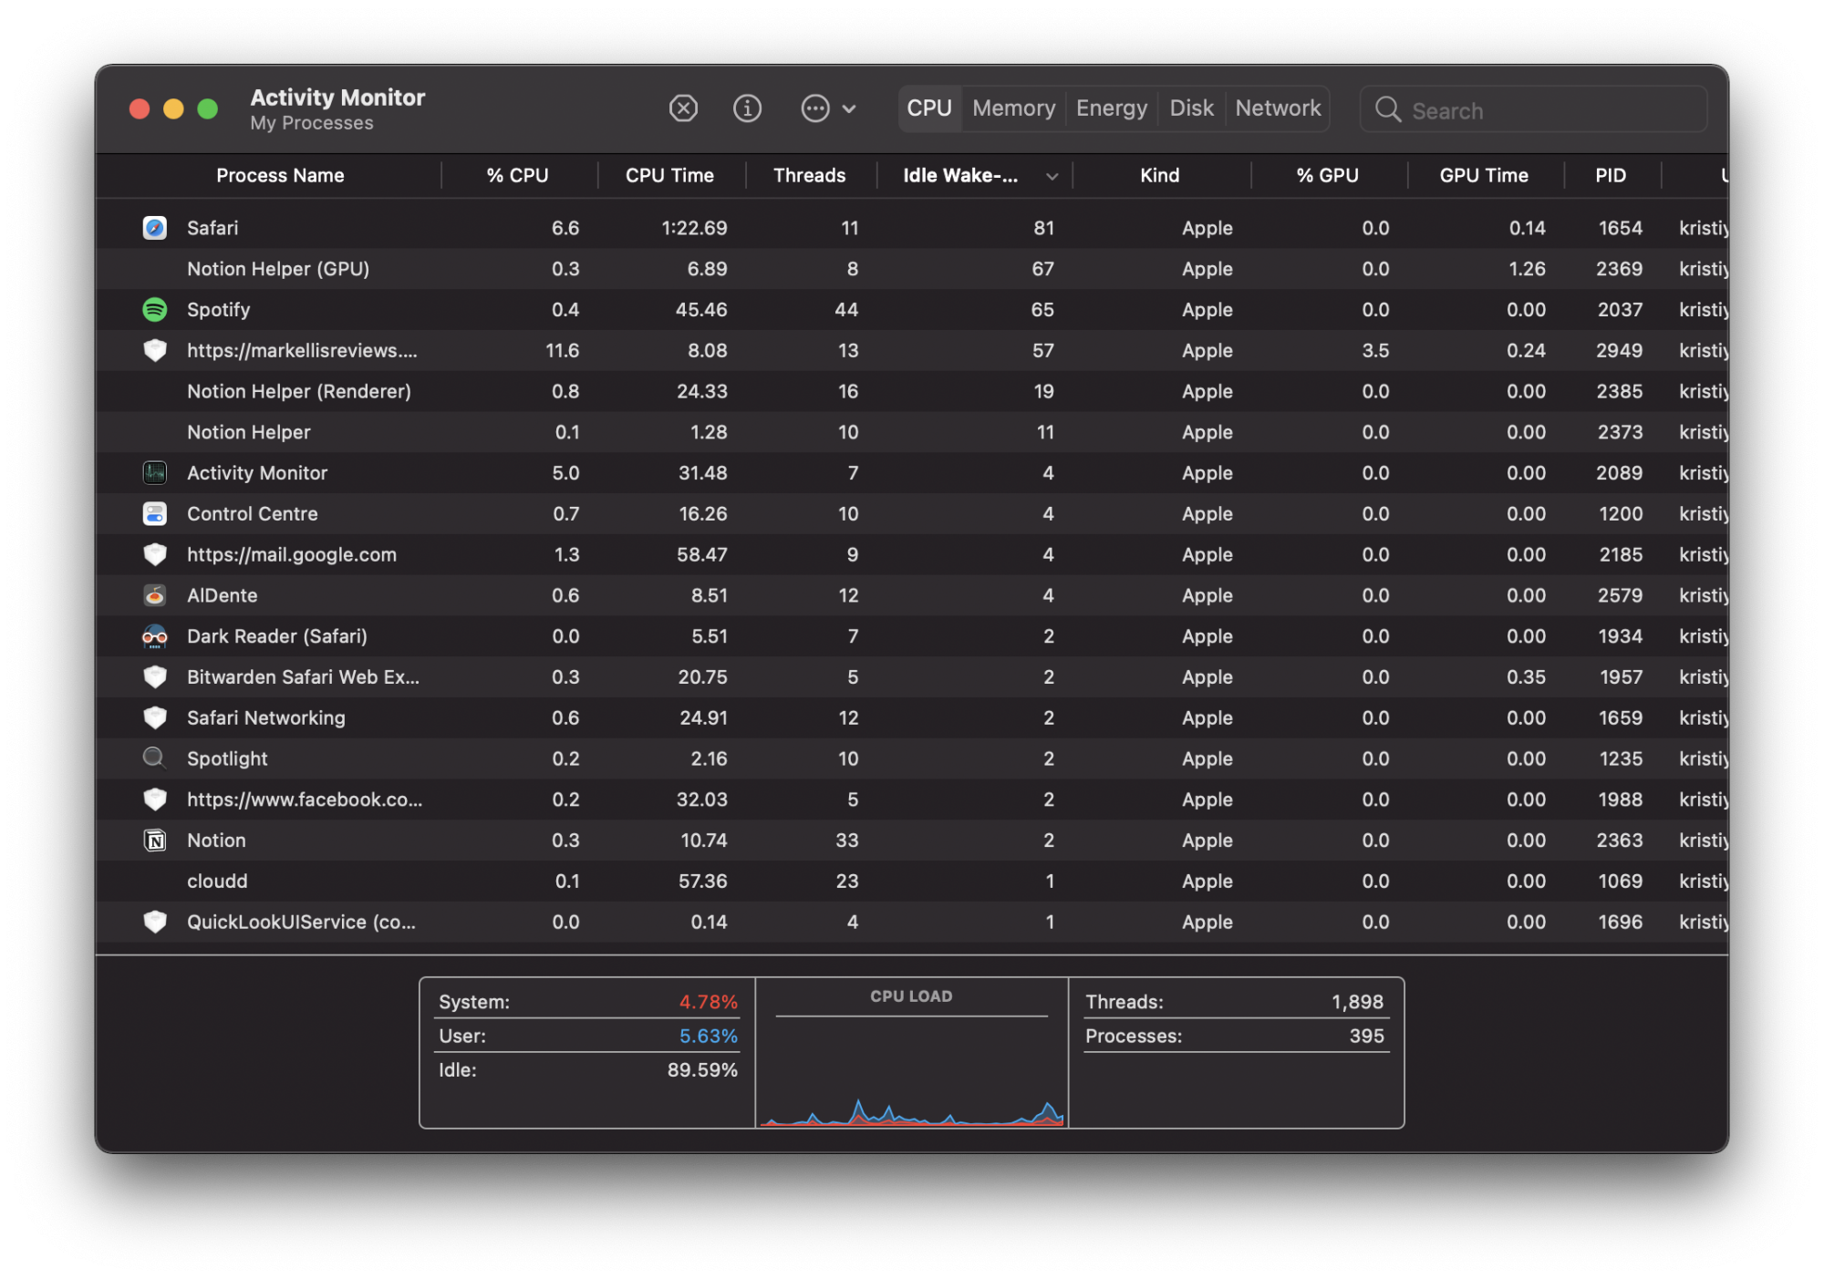The width and height of the screenshot is (1824, 1279).
Task: Switch to the Energy tab
Action: tap(1112, 108)
